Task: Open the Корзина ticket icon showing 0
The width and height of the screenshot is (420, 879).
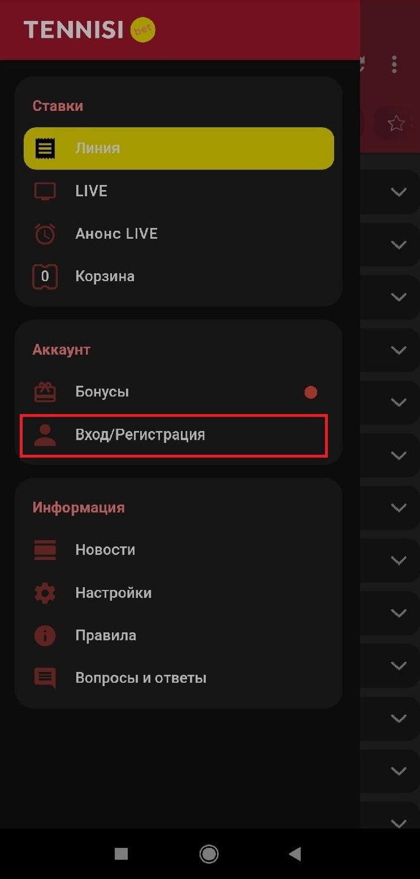Action: point(45,277)
